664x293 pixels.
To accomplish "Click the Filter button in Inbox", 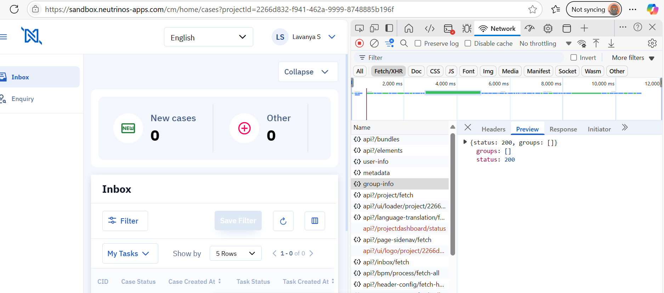I will tap(125, 221).
